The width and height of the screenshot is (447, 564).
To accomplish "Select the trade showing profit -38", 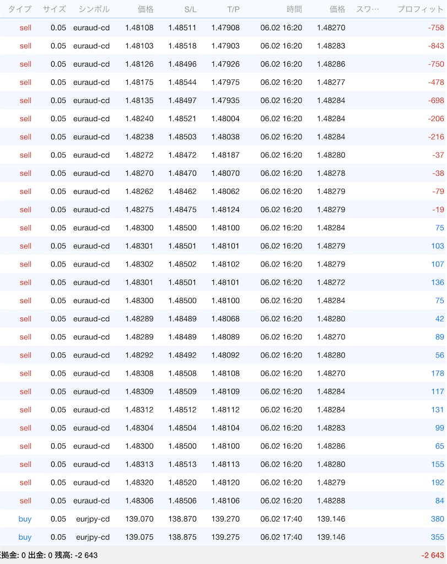I will pyautogui.click(x=223, y=173).
